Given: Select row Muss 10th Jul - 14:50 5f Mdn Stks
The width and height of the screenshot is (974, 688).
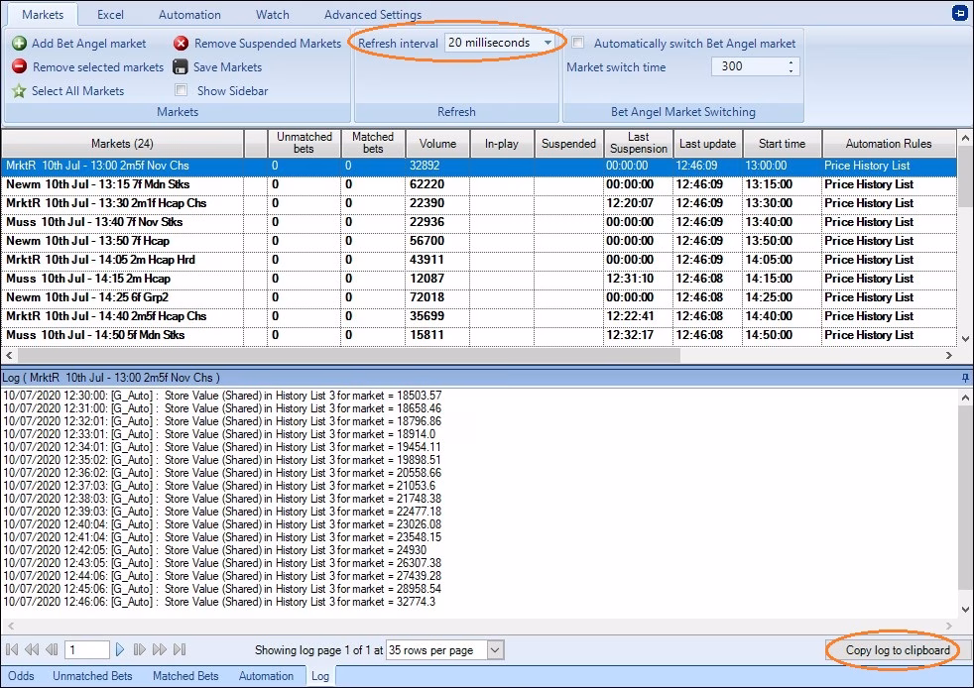Looking at the screenshot, I should tap(478, 335).
